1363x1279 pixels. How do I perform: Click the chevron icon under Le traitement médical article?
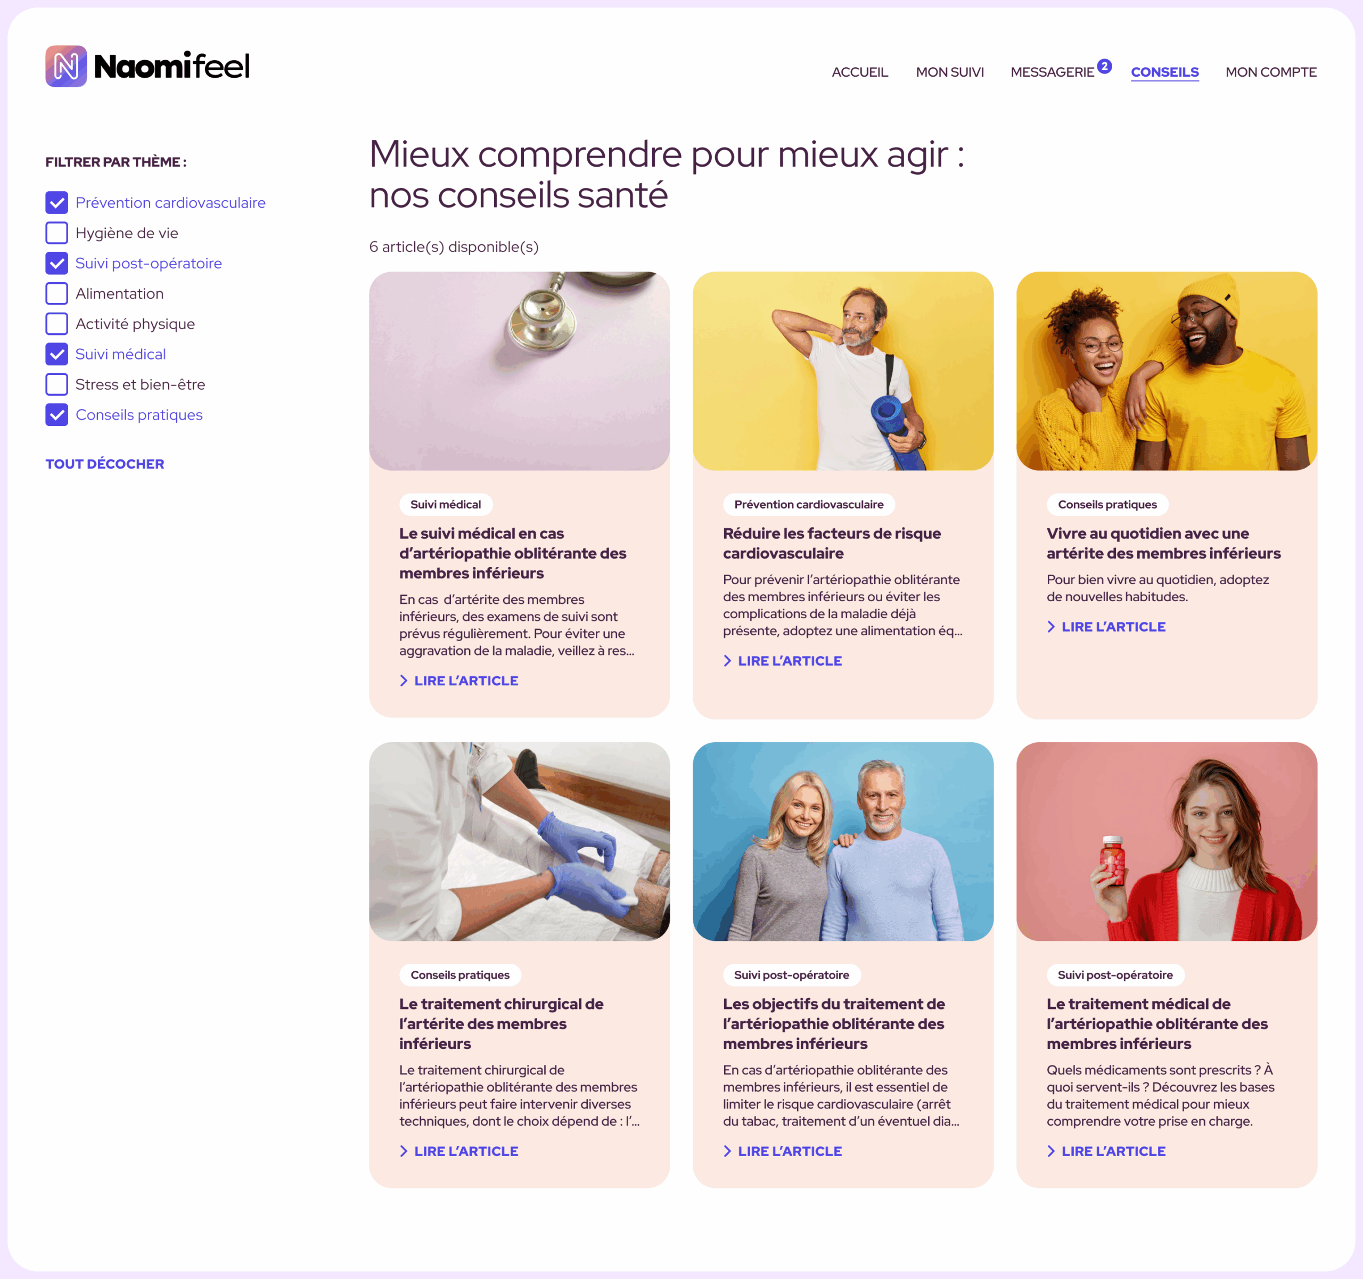click(x=1051, y=1151)
